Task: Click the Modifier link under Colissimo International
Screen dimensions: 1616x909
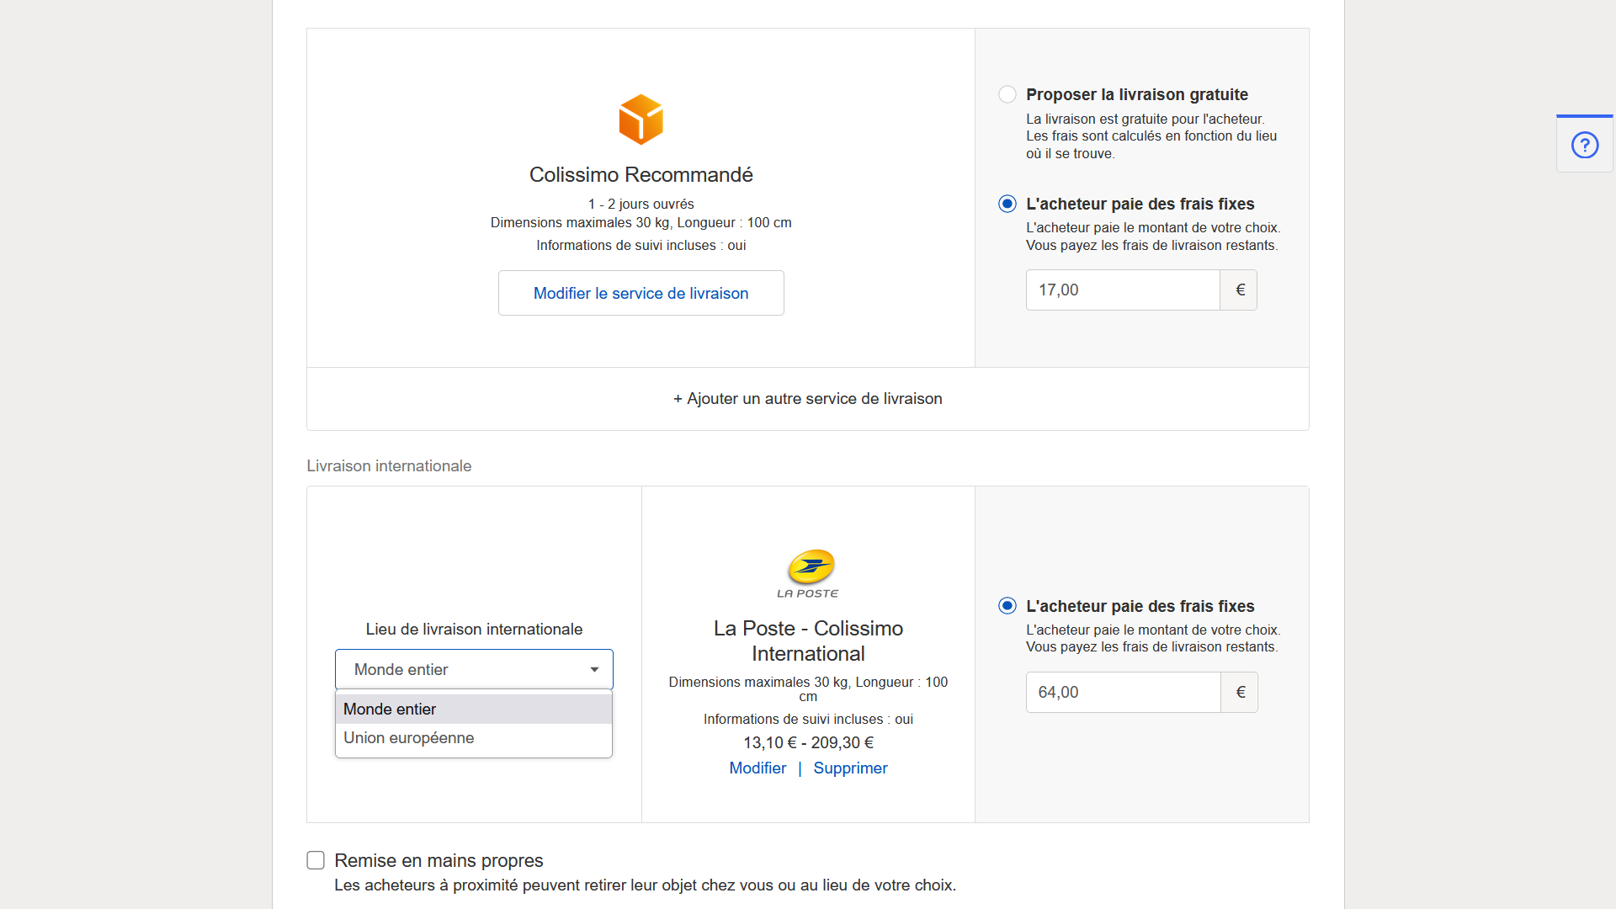Action: (757, 768)
